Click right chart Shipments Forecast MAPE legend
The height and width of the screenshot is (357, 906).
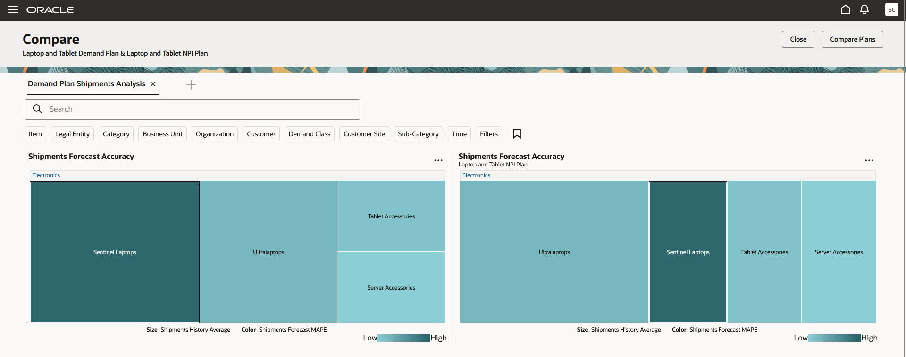[723, 330]
